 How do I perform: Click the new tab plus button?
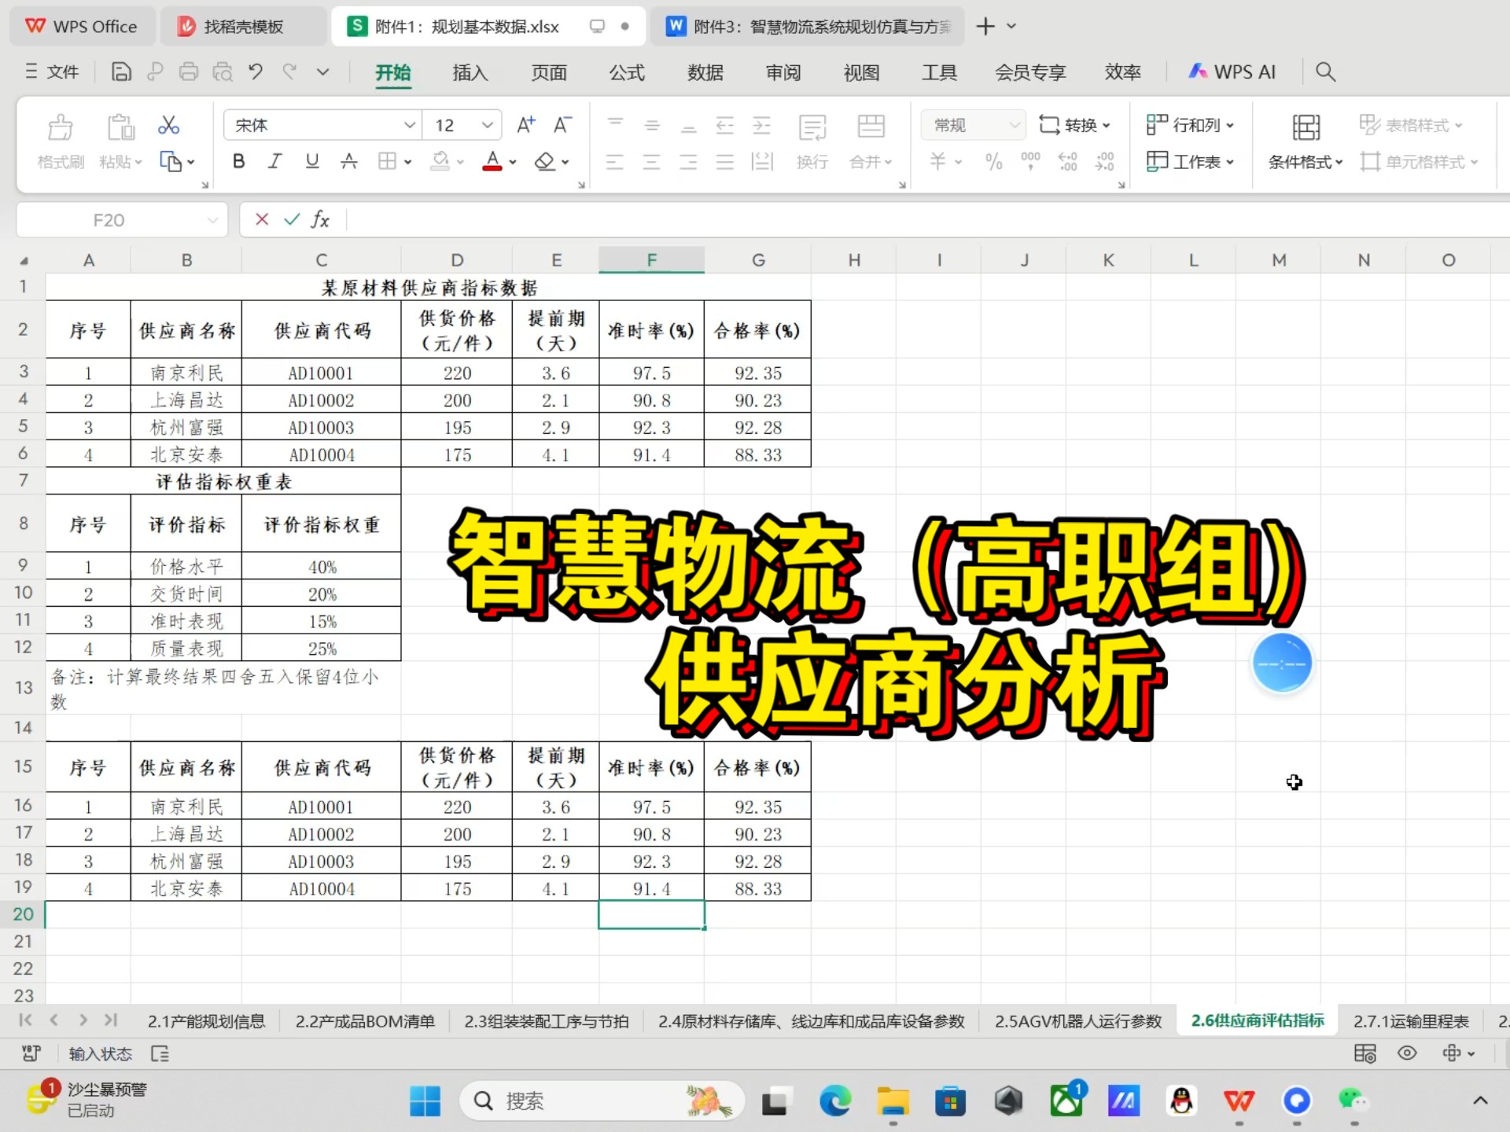[985, 27]
